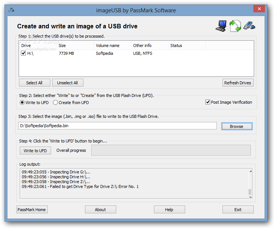
Task: Sort by the Other info column header
Action: [x=149, y=46]
